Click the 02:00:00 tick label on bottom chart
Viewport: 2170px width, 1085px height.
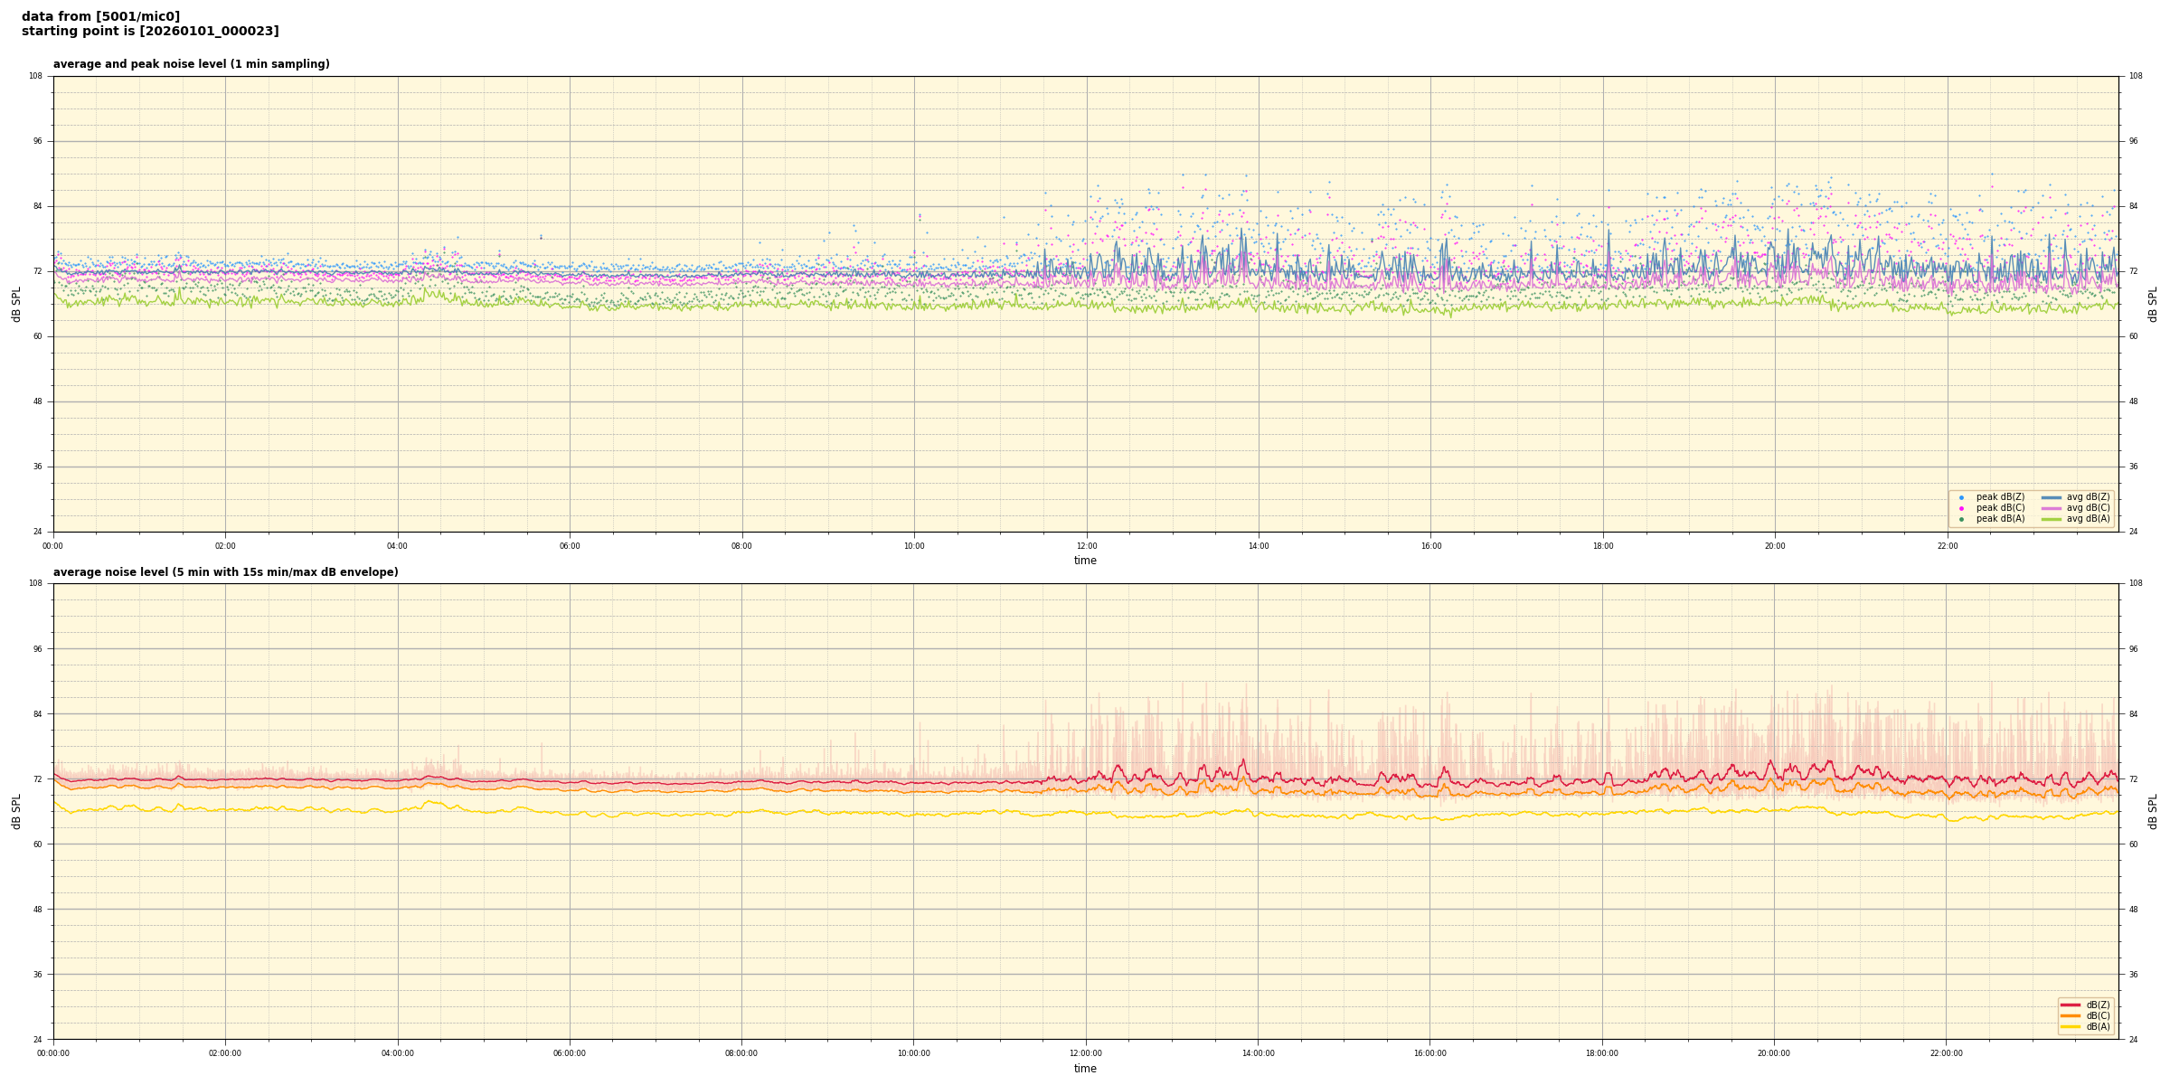(225, 1053)
